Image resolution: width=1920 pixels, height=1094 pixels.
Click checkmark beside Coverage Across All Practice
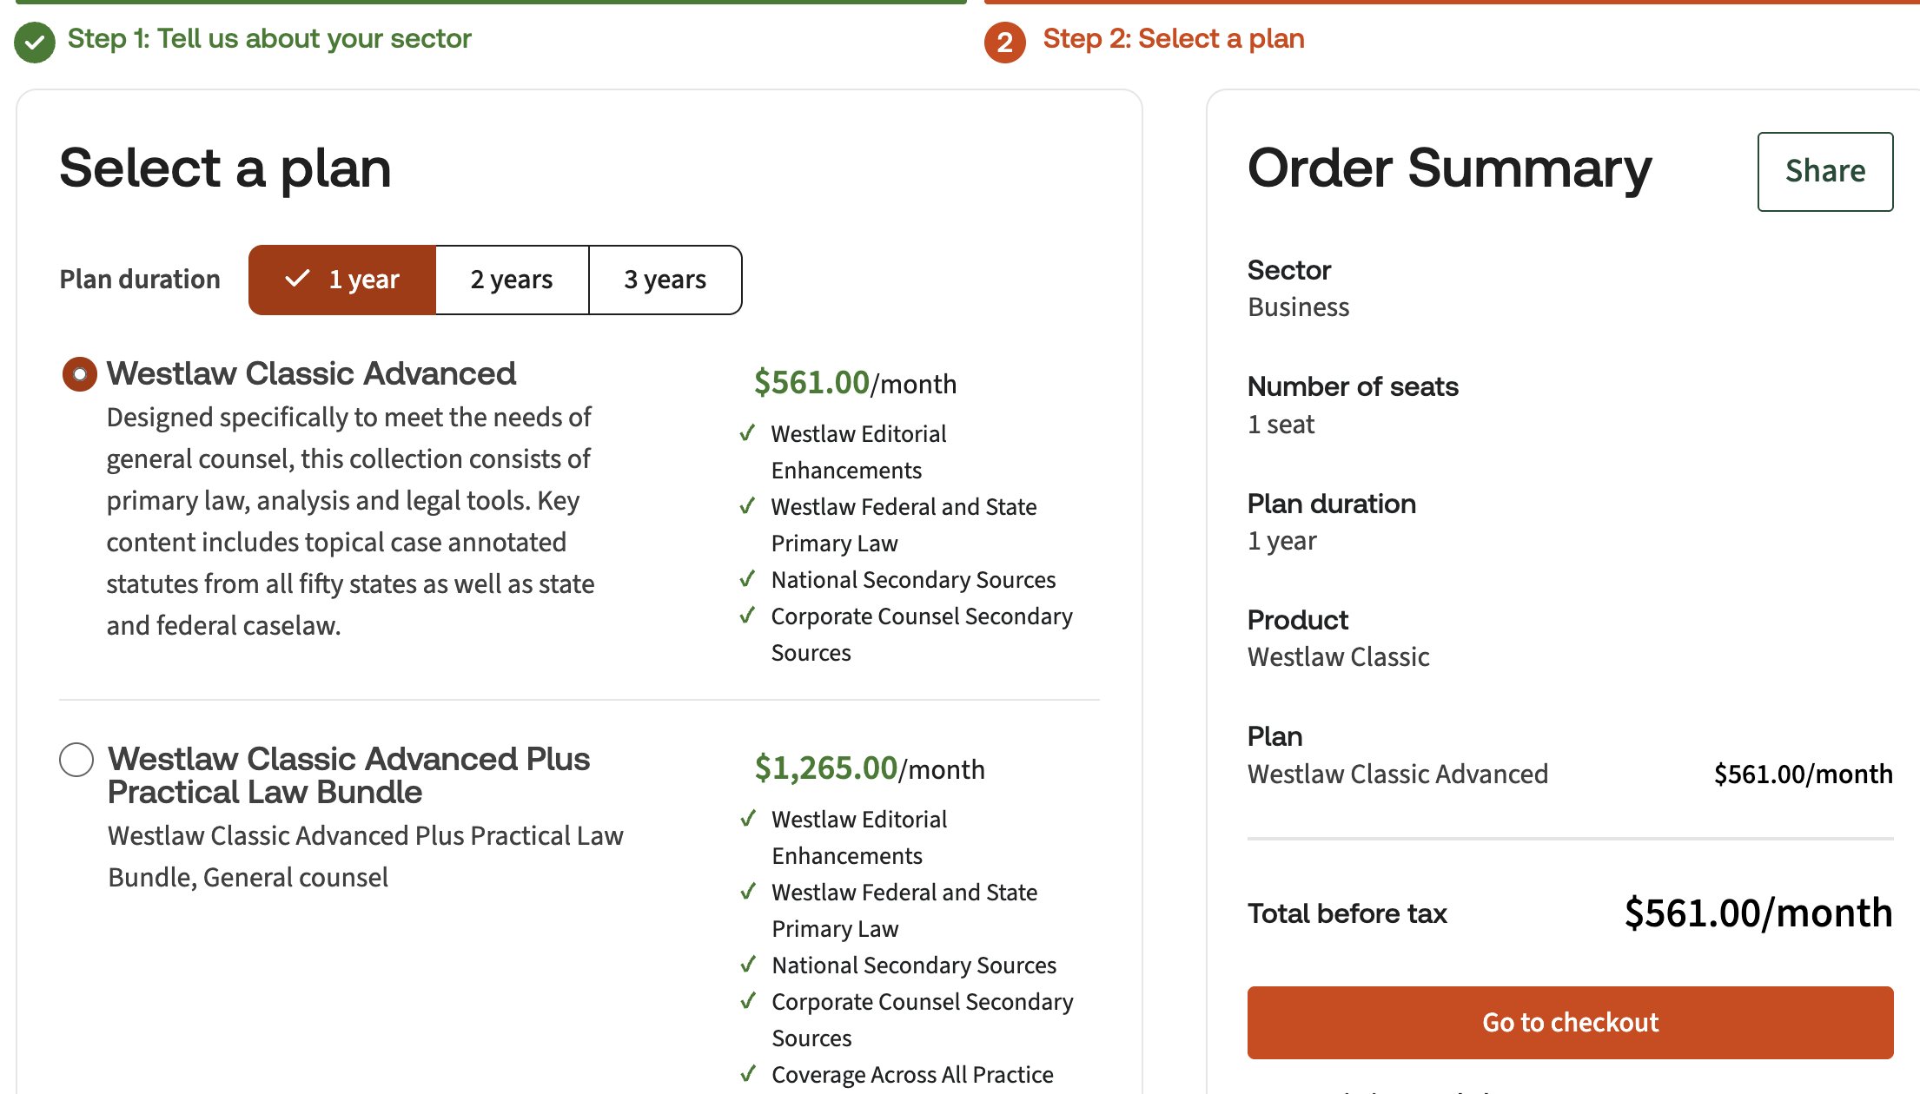[748, 1074]
